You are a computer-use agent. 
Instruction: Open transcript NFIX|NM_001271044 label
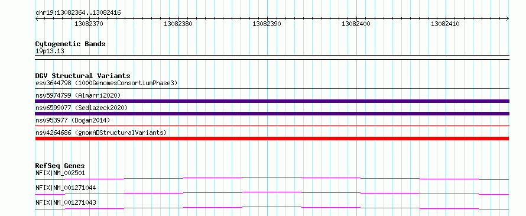tap(66, 188)
